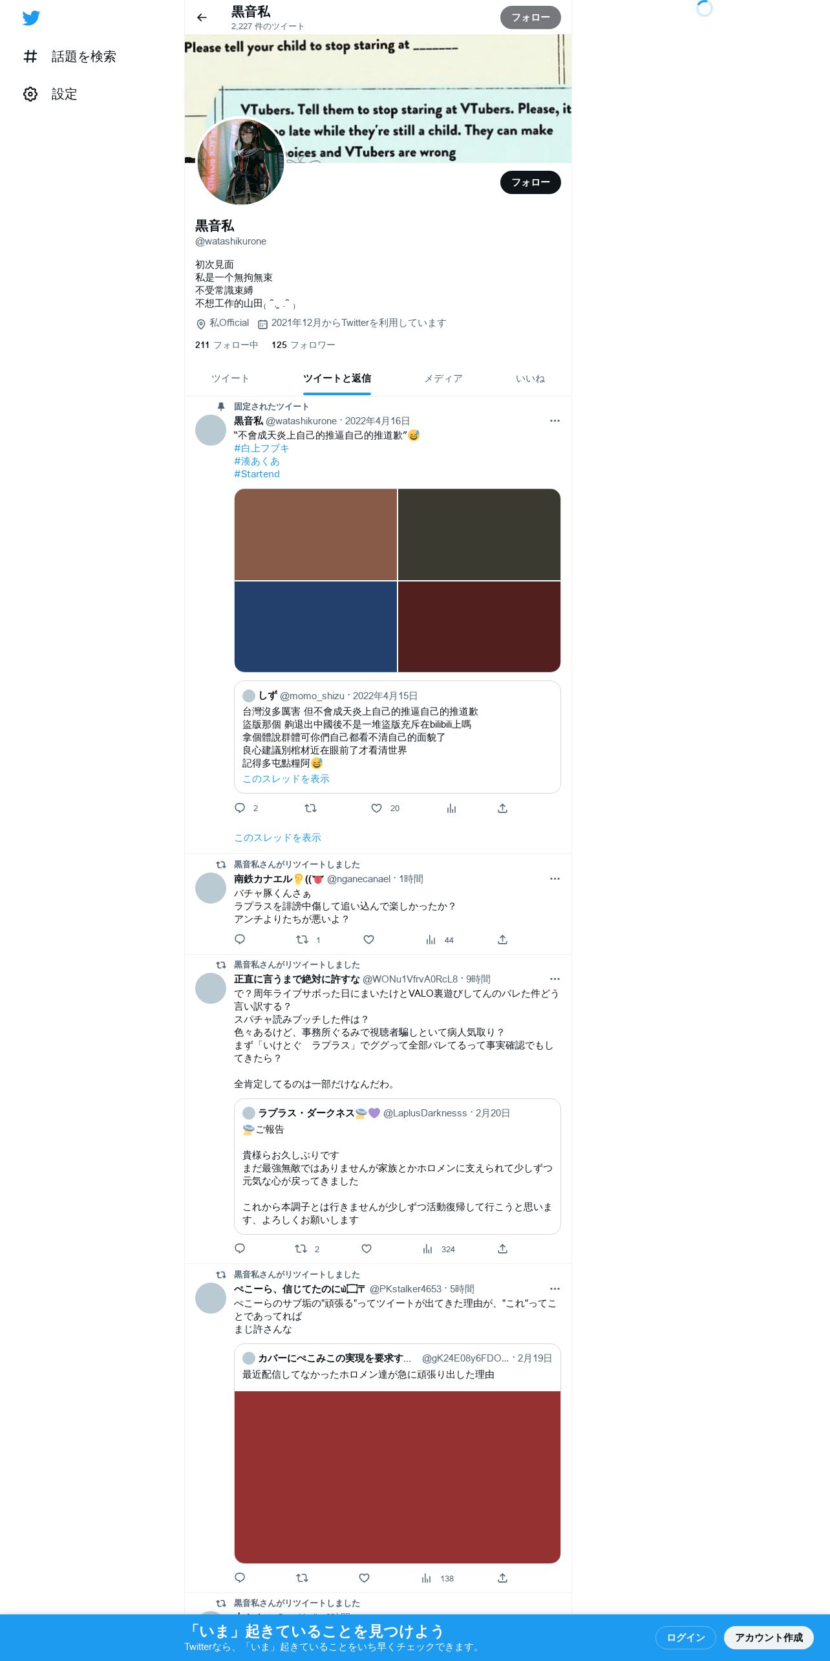Viewport: 830px width, 1661px height.
Task: Click the Twitter bird logo
Action: (31, 18)
